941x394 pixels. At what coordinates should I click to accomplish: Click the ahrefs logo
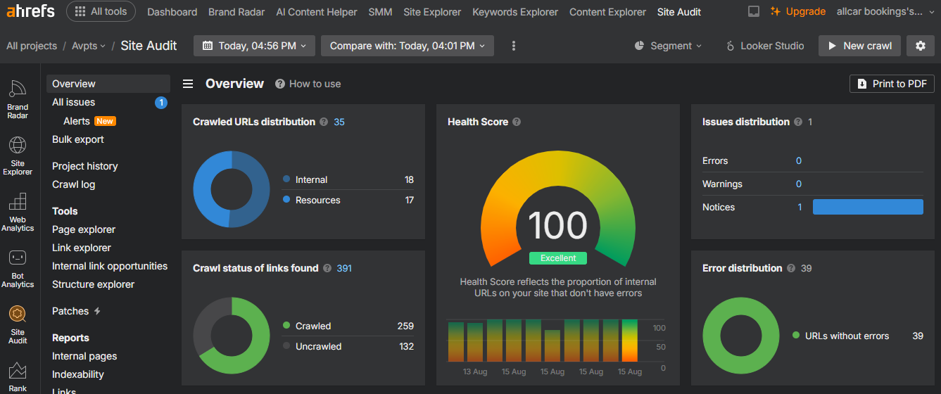pos(30,11)
